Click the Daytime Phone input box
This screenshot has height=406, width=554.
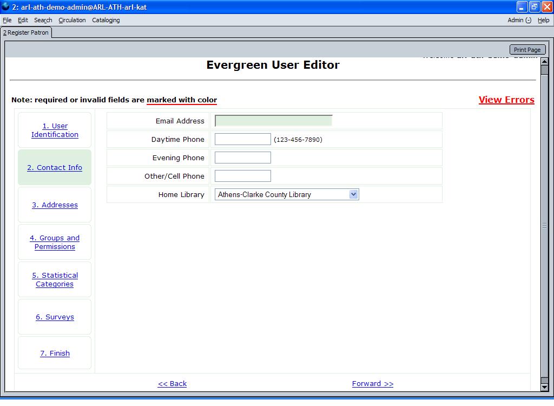(242, 140)
